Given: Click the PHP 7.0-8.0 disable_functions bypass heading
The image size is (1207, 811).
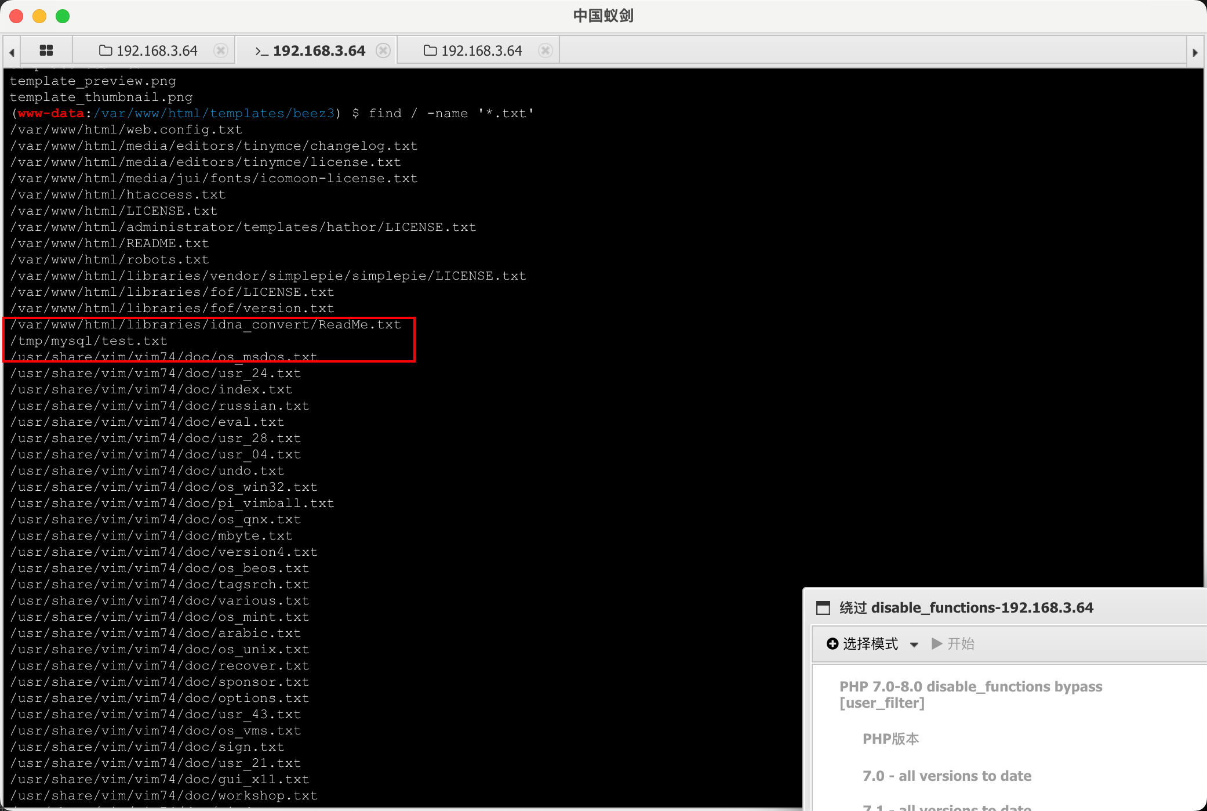Looking at the screenshot, I should click(x=971, y=694).
